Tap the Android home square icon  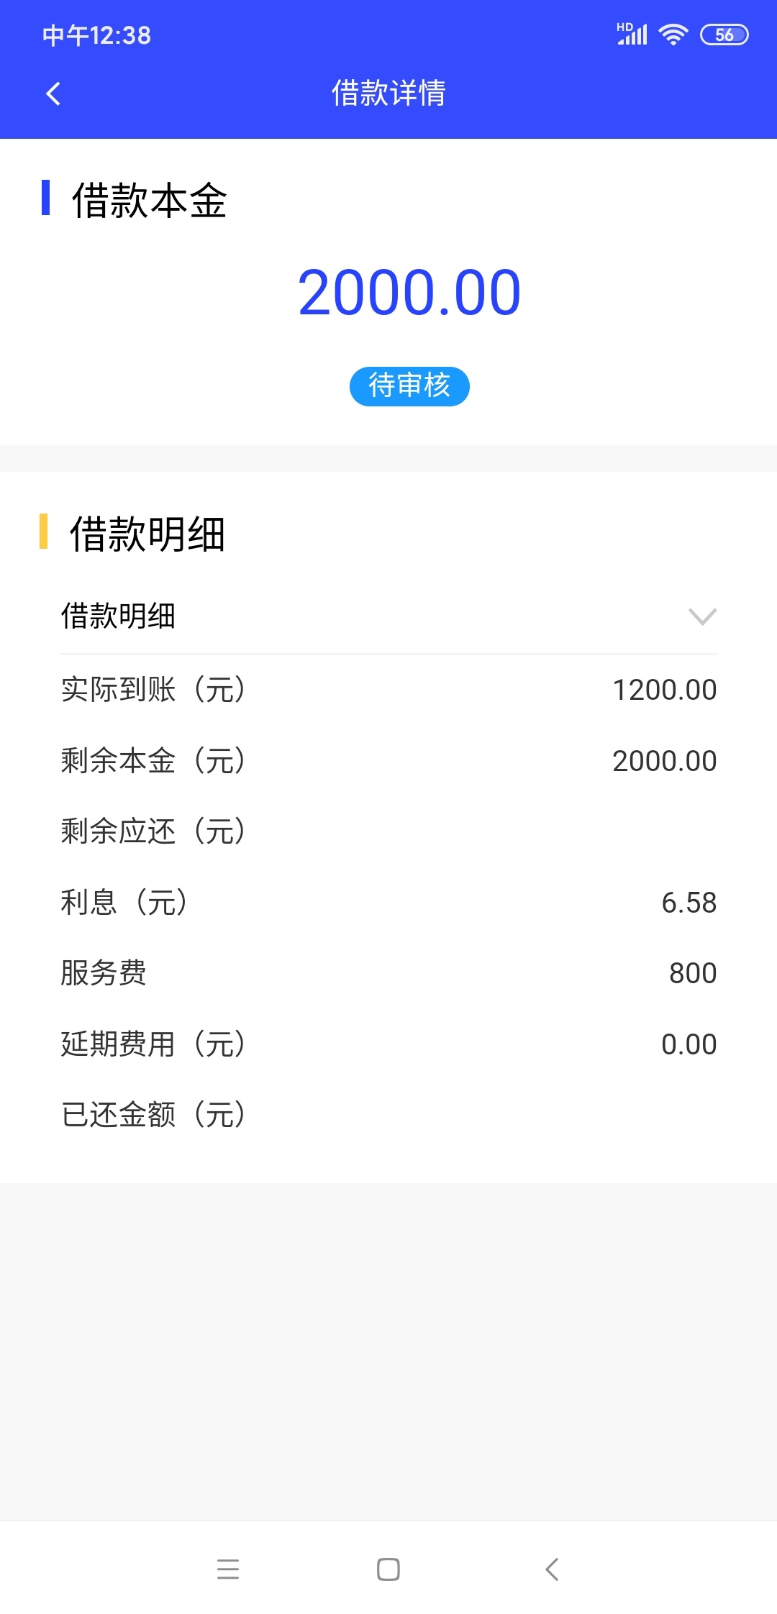tap(388, 1569)
